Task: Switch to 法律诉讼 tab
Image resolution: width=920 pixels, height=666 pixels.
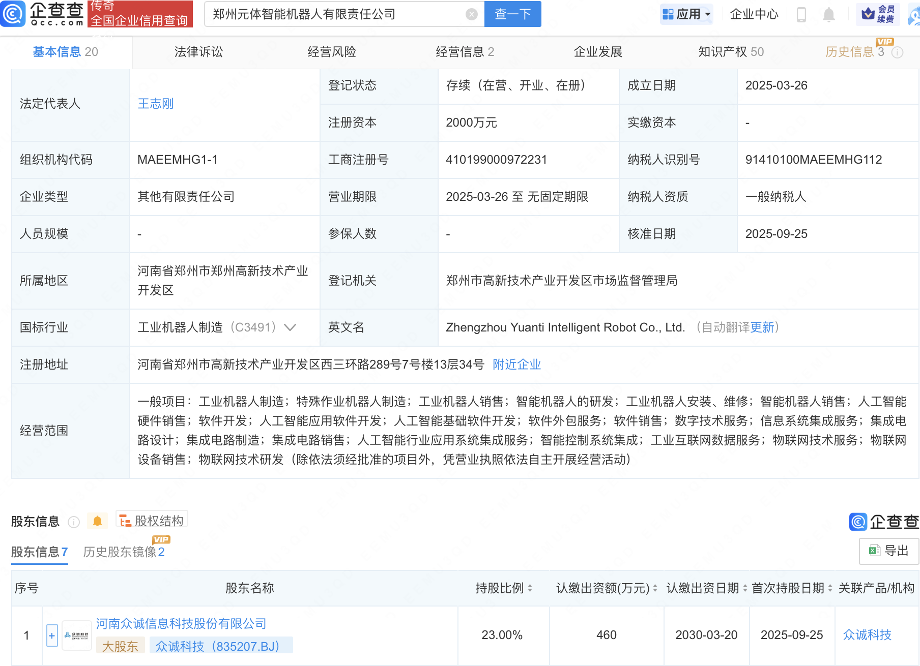Action: pos(198,52)
